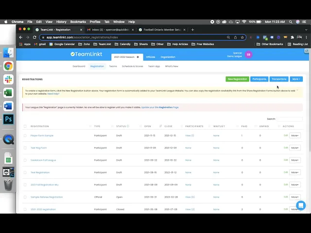The width and height of the screenshot is (311, 233).
Task: Open the Chrome extensions puzzle icon
Action: (292, 37)
